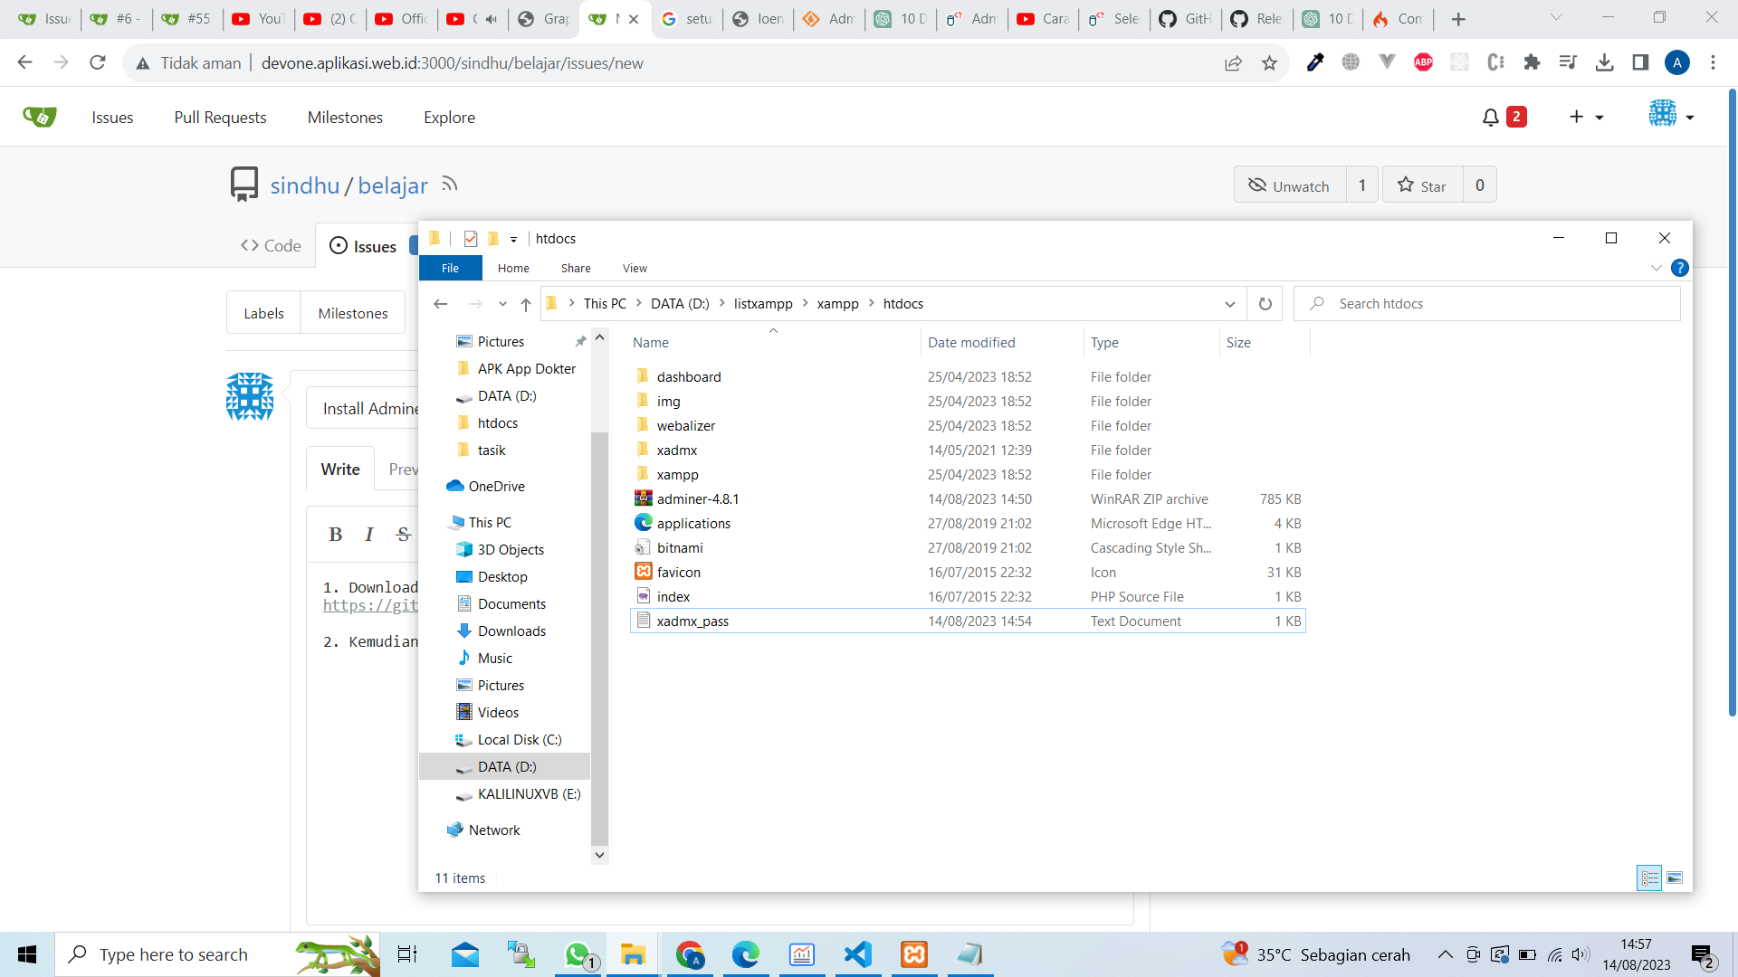
Task: Toggle Star for the belajar repository
Action: coord(1422,185)
